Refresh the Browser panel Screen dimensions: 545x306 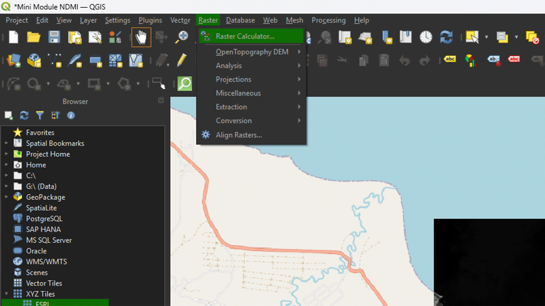point(24,116)
